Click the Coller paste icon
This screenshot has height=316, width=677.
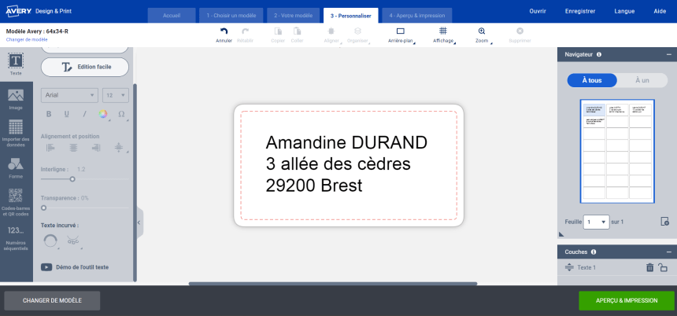[x=297, y=31]
